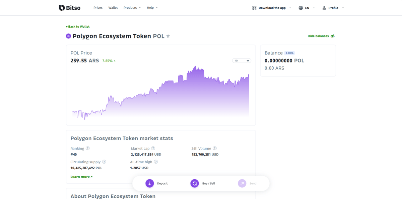The height and width of the screenshot is (199, 402).
Task: Click the Send arrow icon
Action: point(242,183)
